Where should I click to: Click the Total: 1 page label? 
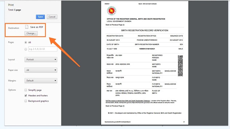click(15, 10)
